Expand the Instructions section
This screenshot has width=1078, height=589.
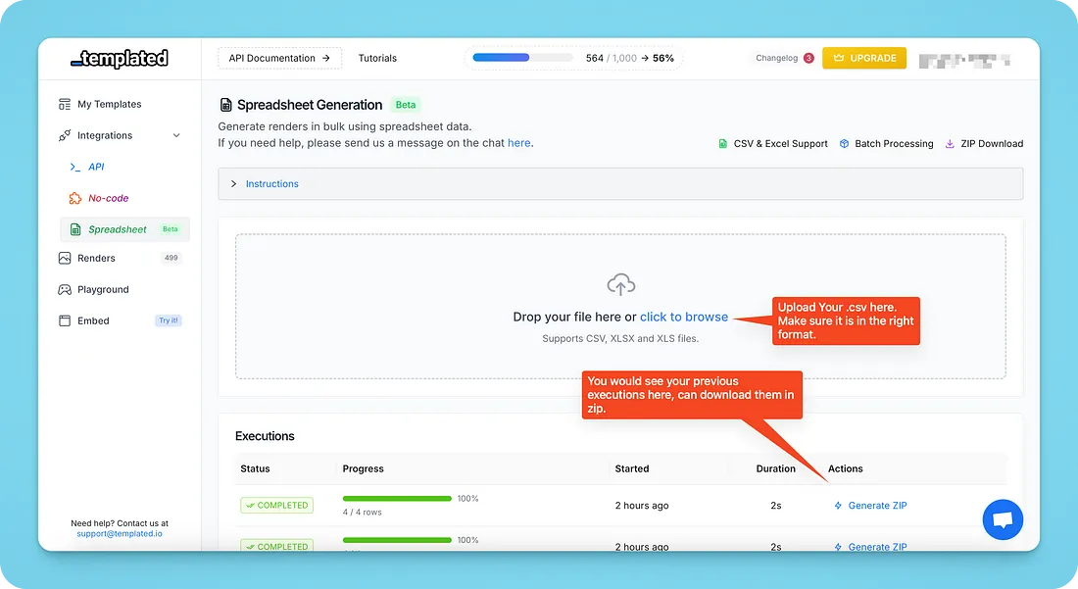point(620,184)
